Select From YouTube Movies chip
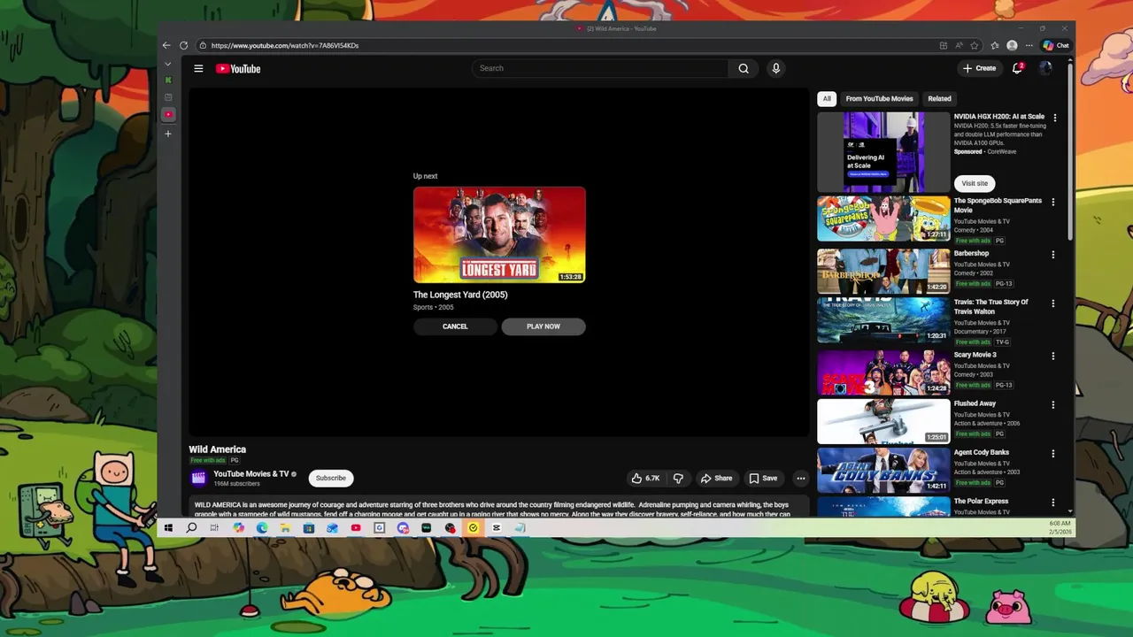Viewport: 1133px width, 637px height. click(879, 99)
